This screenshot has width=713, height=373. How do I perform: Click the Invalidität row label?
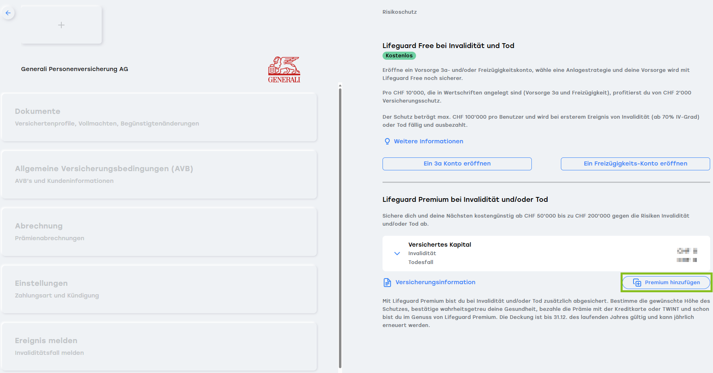point(422,254)
